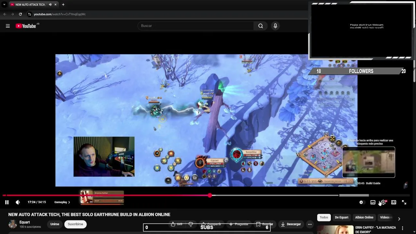
Task: Click the Suscribirse button
Action: coord(75,224)
